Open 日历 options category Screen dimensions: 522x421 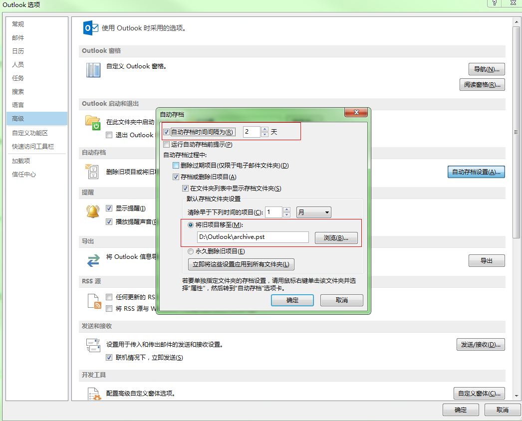coord(36,51)
